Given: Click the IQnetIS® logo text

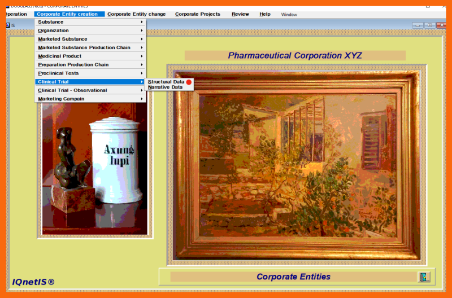Looking at the screenshot, I should point(33,282).
